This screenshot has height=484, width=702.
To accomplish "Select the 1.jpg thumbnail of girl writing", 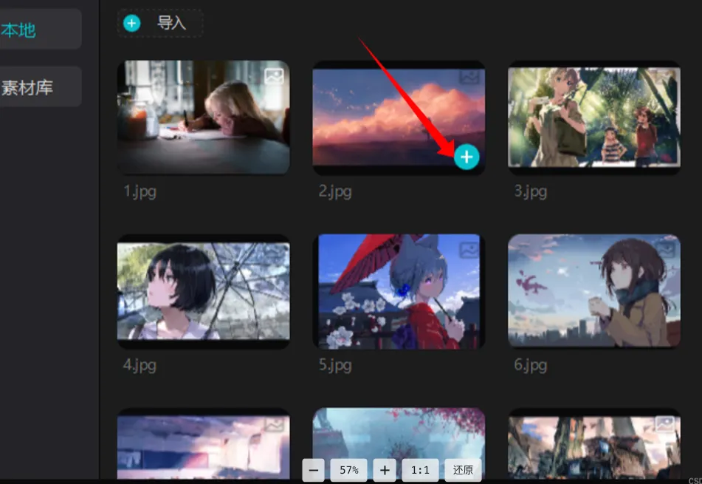I will click(x=203, y=117).
